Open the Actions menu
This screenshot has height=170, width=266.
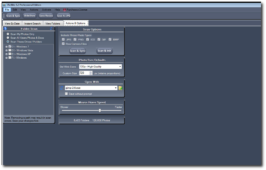34,10
